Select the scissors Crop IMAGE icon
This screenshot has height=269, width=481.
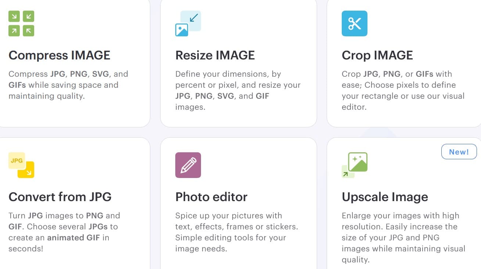[x=355, y=23]
